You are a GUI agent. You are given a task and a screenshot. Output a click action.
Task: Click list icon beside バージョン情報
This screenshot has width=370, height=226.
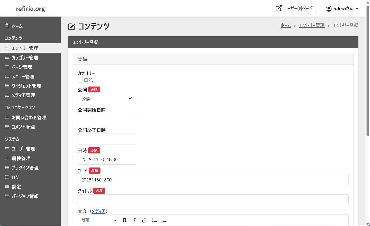click(x=7, y=196)
